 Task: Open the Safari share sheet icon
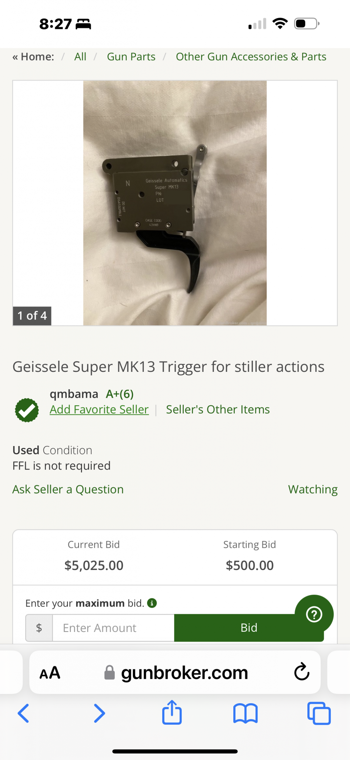click(x=172, y=712)
